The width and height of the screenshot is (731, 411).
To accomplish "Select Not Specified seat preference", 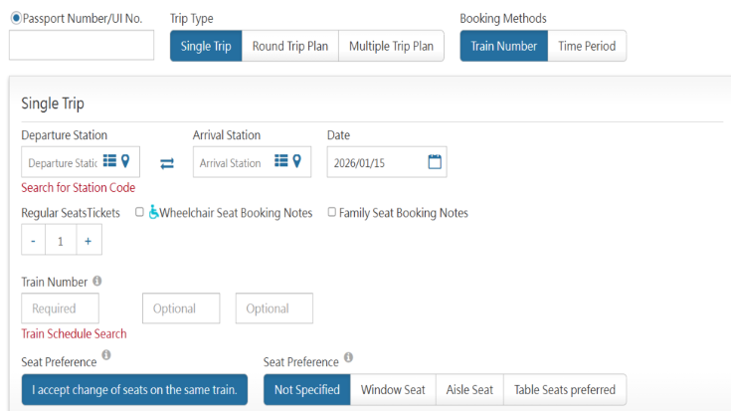I will click(x=307, y=389).
